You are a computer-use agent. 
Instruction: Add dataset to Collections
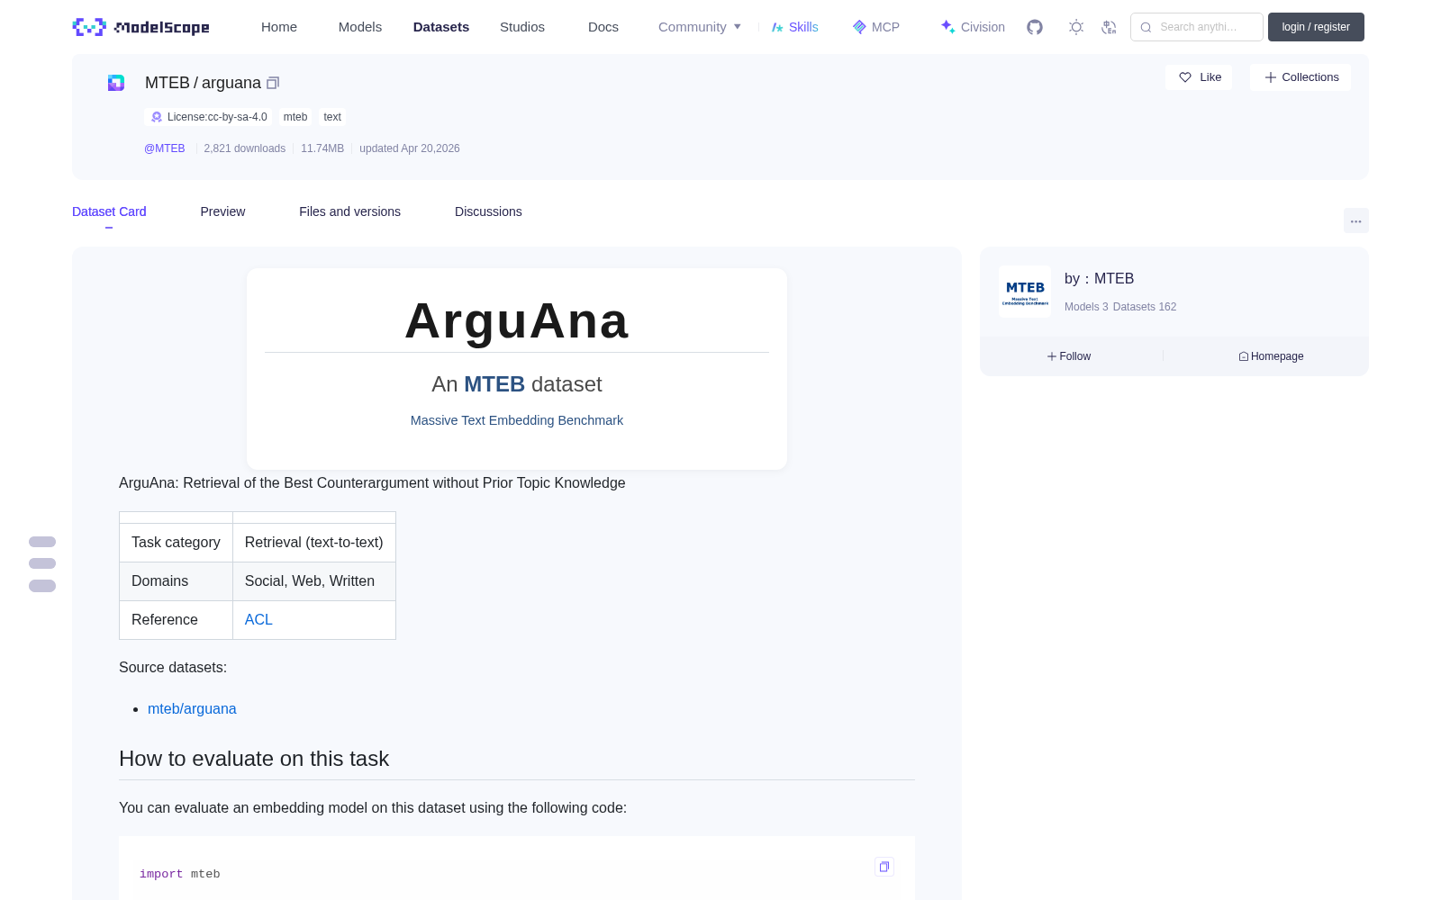point(1301,77)
